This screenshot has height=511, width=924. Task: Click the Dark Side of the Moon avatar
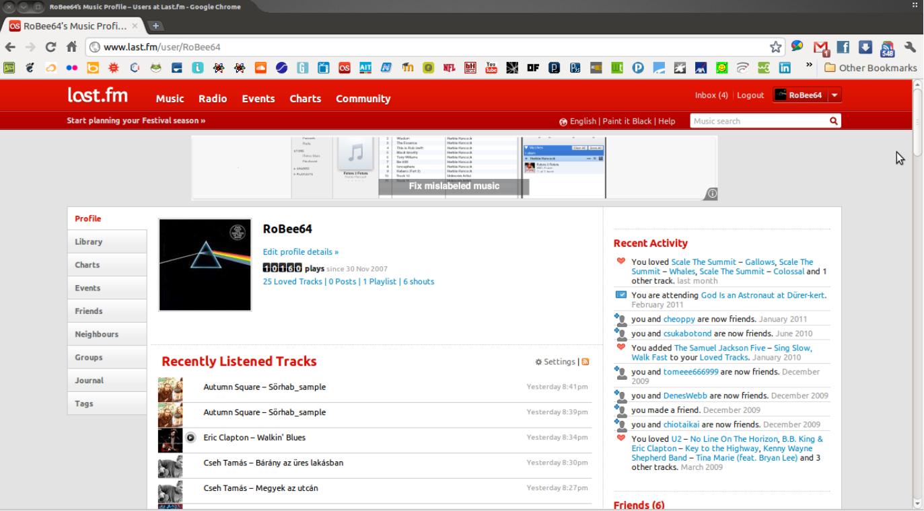point(205,264)
